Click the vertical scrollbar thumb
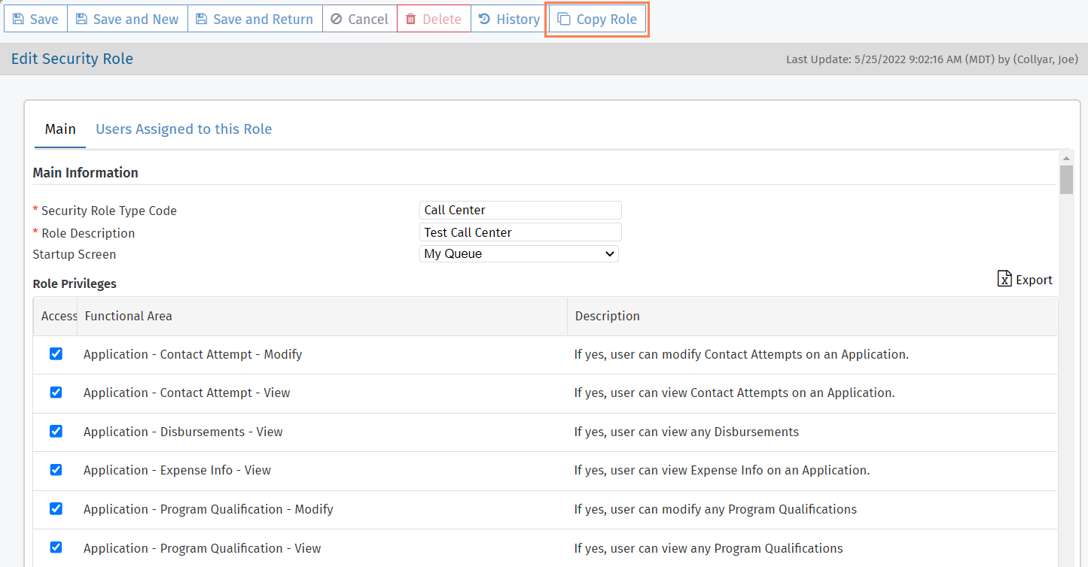The height and width of the screenshot is (567, 1088). click(1066, 180)
